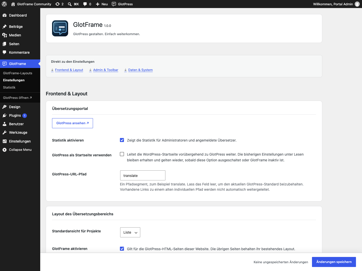This screenshot has height=271, width=362.
Task: Select Einstellungen in the GlotFrame submenu
Action: point(14,80)
